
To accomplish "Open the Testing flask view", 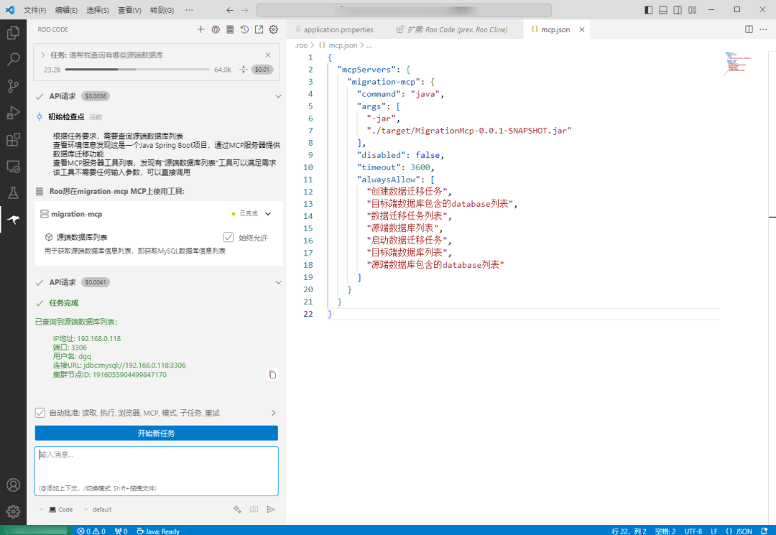I will (x=14, y=193).
